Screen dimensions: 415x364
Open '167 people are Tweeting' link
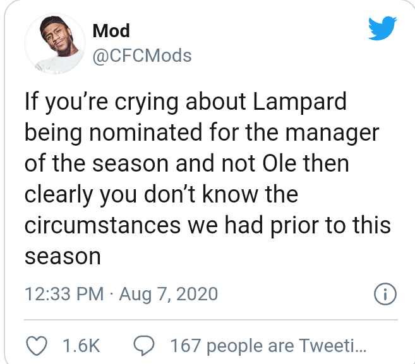tap(268, 346)
